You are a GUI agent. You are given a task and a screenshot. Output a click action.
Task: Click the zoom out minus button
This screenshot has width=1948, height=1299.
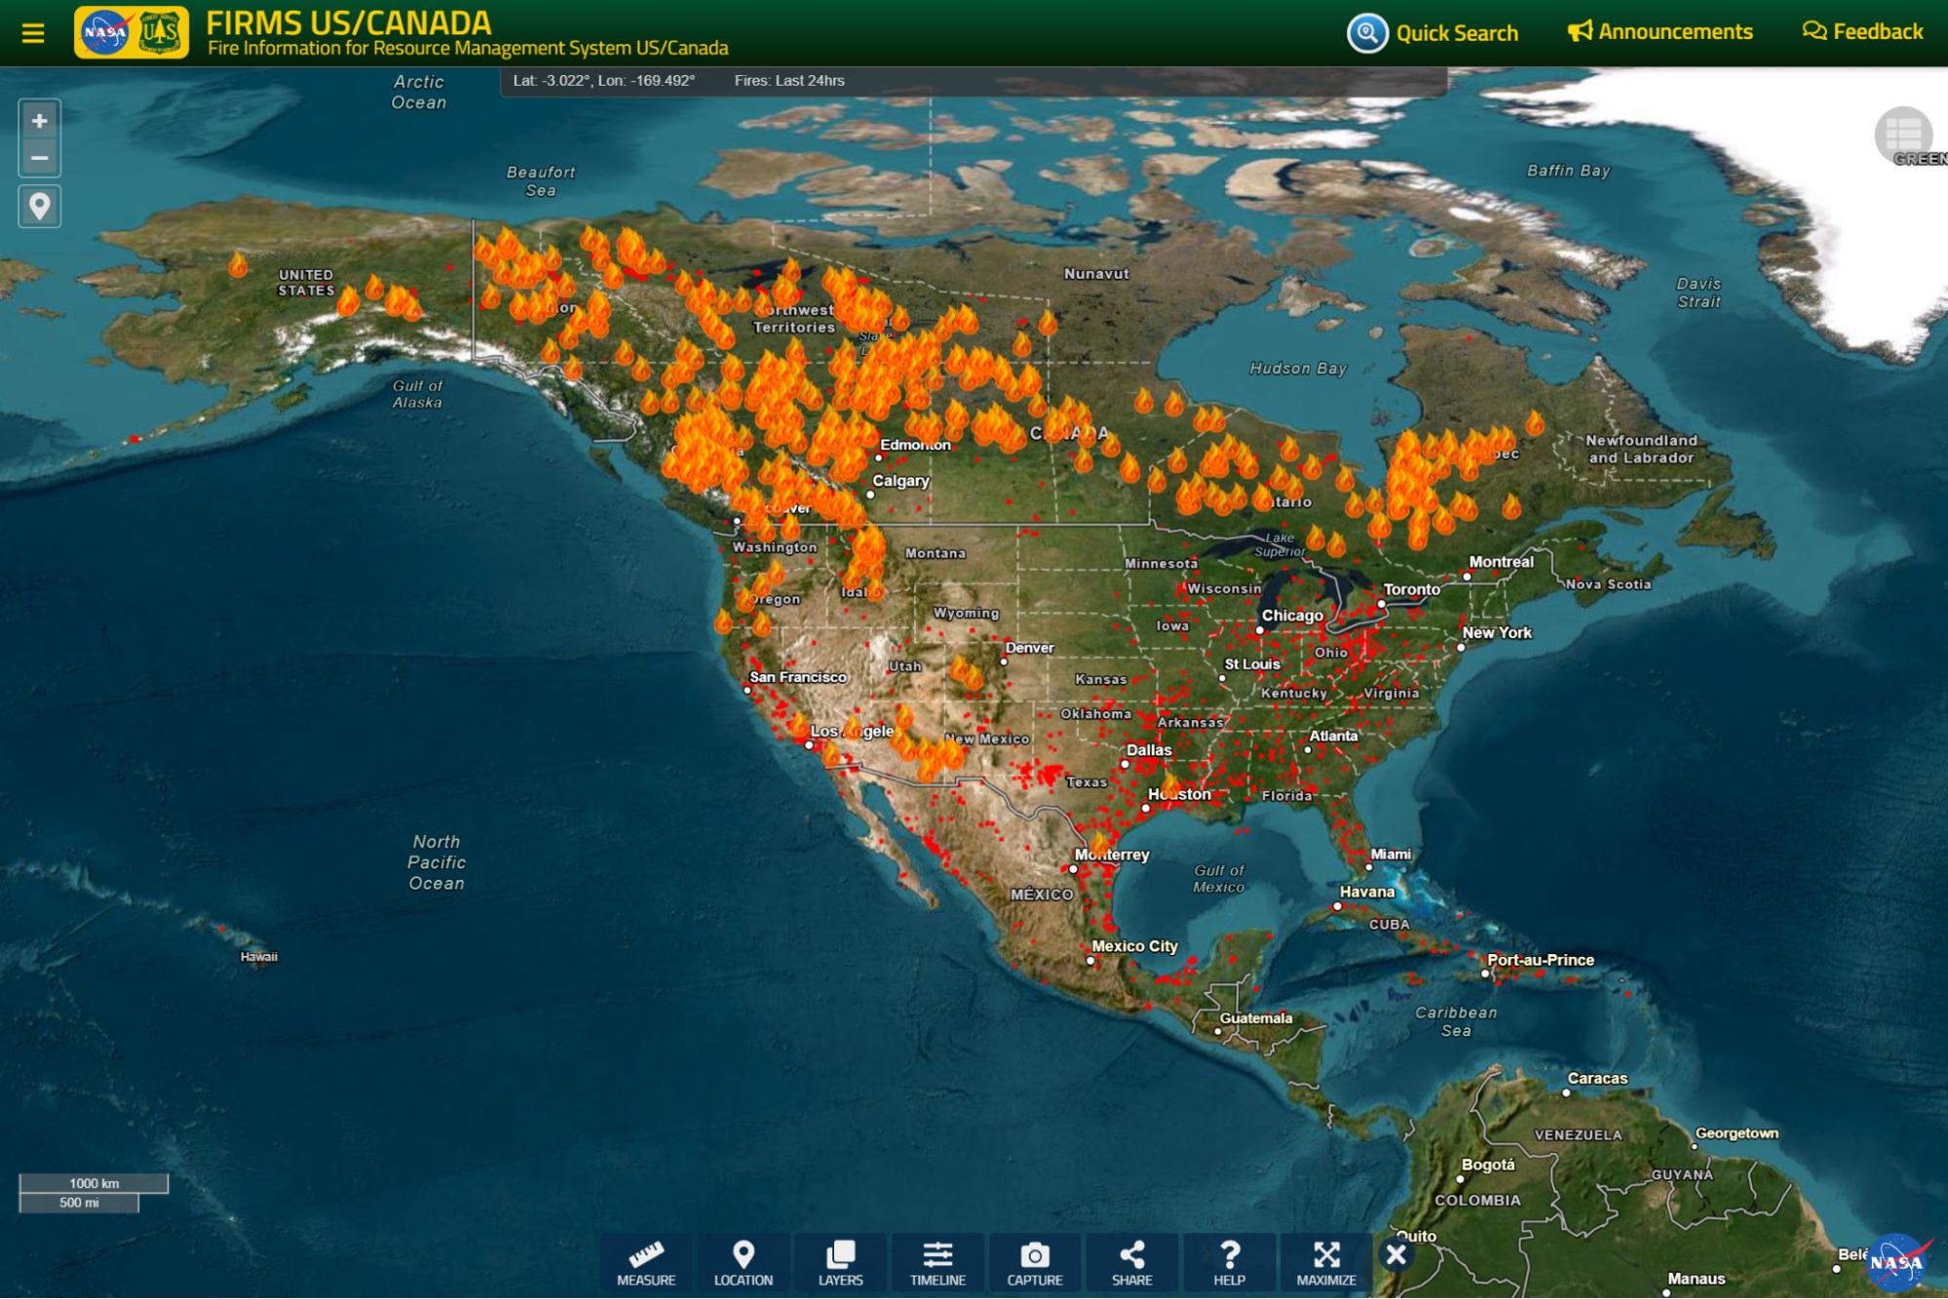point(39,158)
